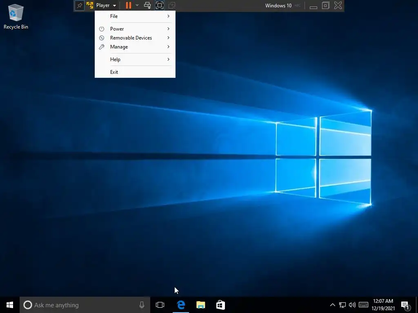Toggle full screen mode icon

[x=160, y=5]
